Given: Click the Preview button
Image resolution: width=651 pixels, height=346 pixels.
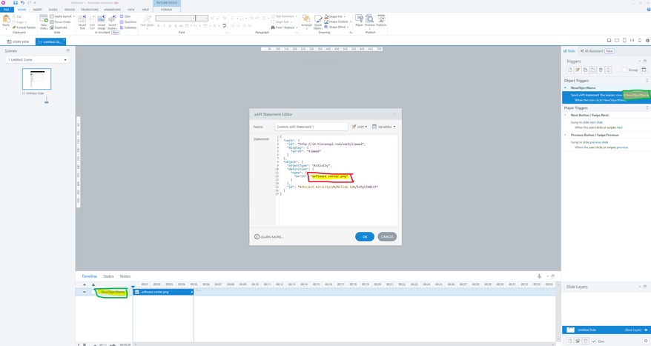Looking at the screenshot, I should [x=369, y=21].
